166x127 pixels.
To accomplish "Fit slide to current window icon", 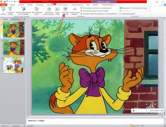I will click(164, 126).
